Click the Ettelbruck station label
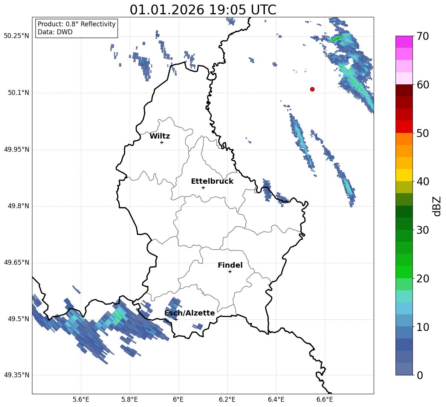The image size is (446, 407). 212,181
